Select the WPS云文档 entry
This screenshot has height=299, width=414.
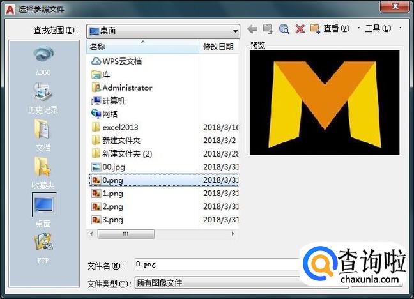(x=116, y=61)
